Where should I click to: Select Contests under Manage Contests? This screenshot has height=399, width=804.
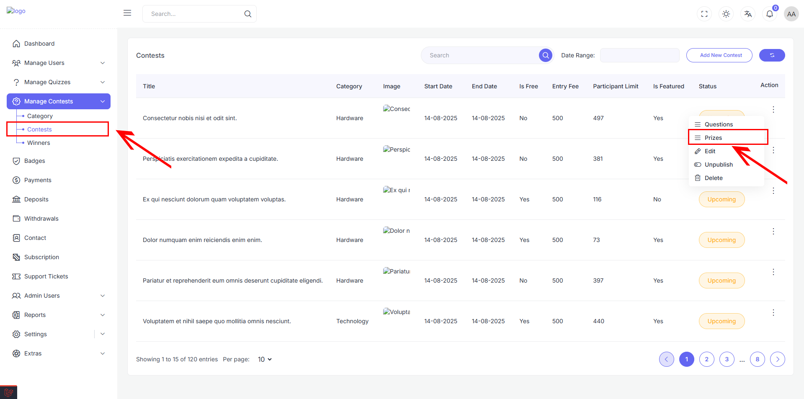coord(39,129)
